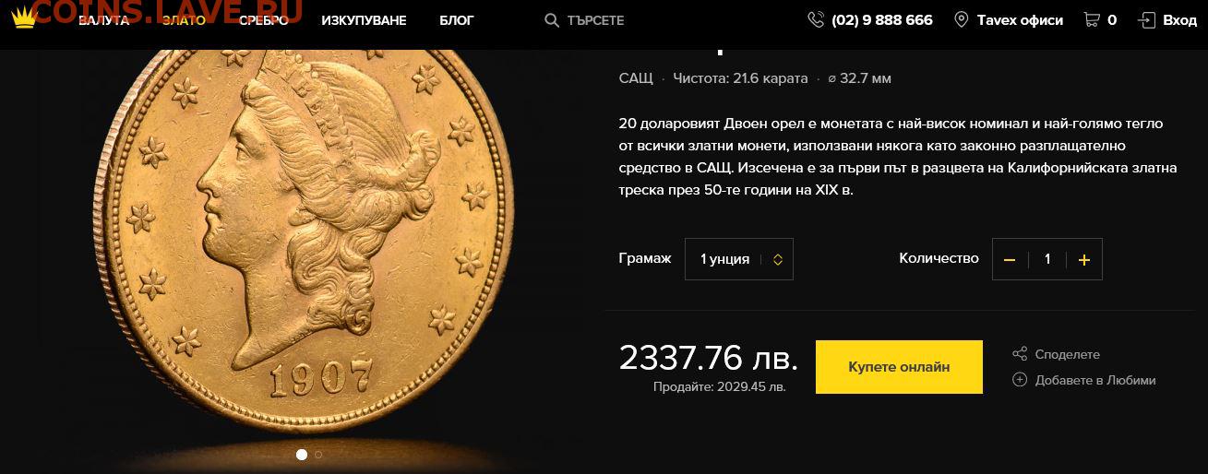This screenshot has width=1208, height=474.
Task: Click the plus-circle favorites icon
Action: coord(1020,379)
